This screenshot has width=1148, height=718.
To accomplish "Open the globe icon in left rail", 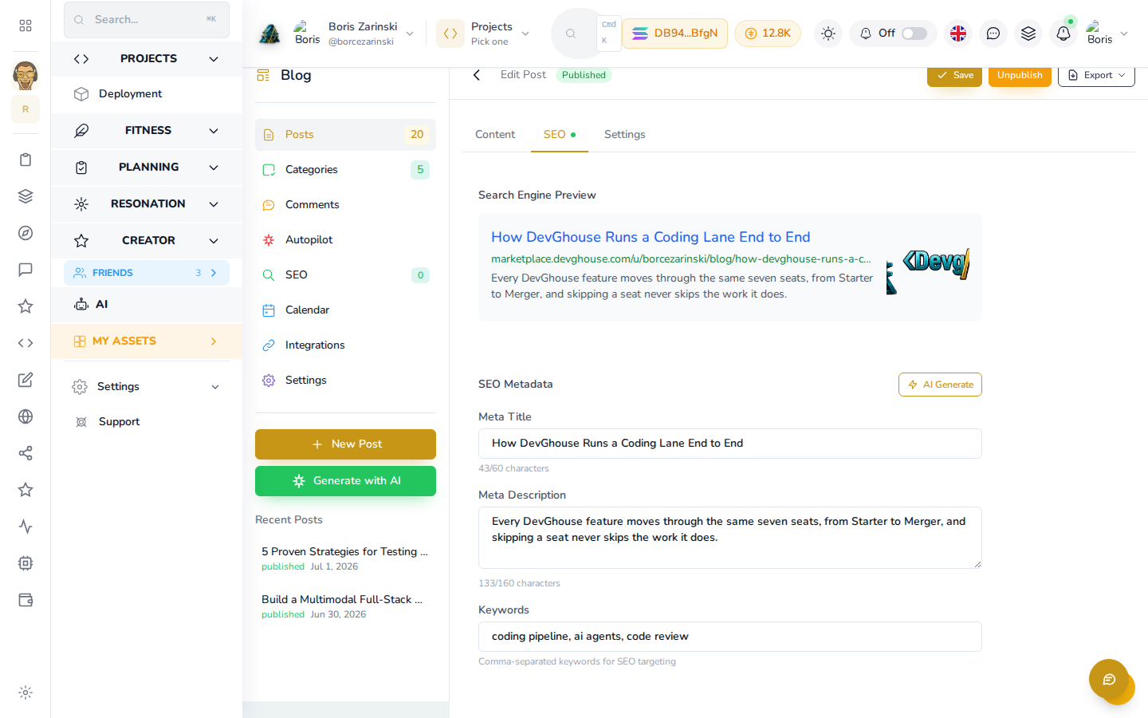I will point(26,416).
